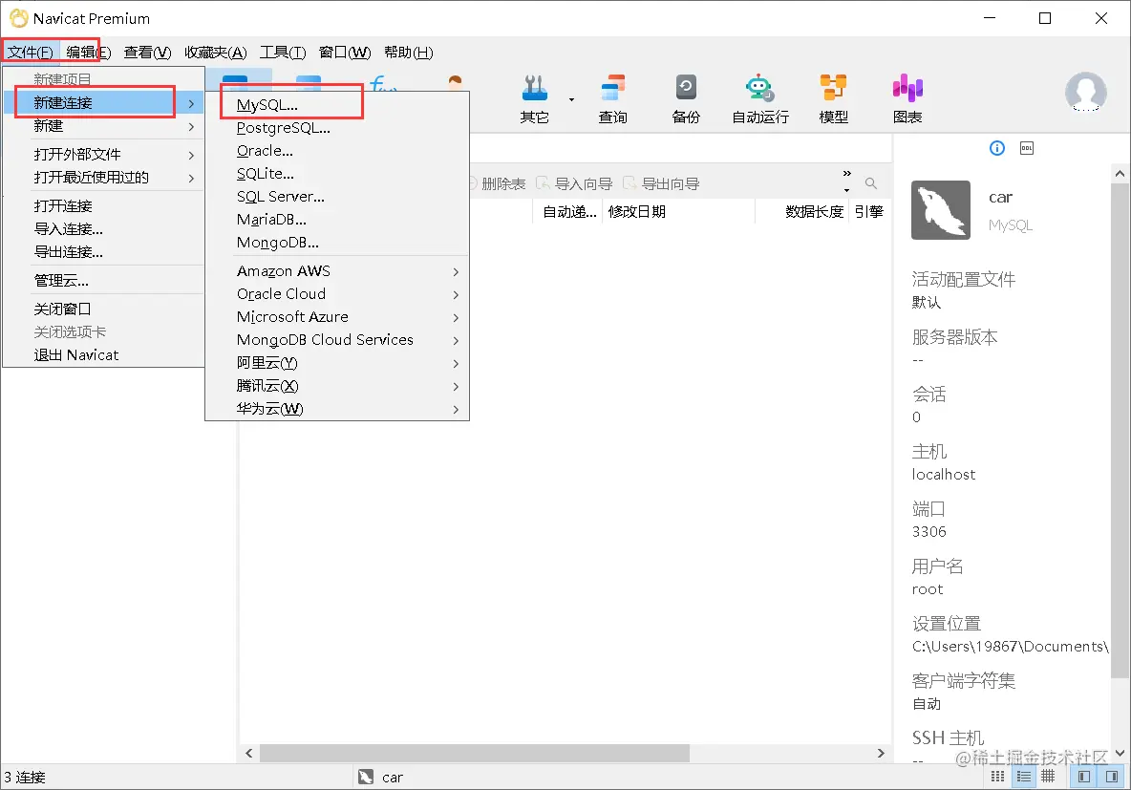
Task: Click the horizontal scrollbar right arrow
Action: pos(881,753)
